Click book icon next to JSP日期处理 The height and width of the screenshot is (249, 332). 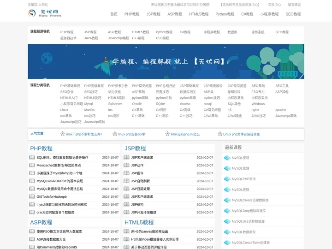pos(126,189)
